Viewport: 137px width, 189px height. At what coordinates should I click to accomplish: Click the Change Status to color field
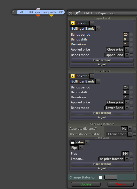(111, 177)
